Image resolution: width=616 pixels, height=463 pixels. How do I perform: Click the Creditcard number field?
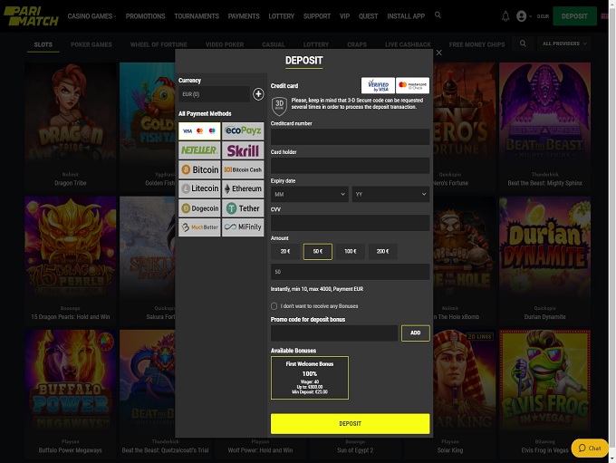click(350, 137)
